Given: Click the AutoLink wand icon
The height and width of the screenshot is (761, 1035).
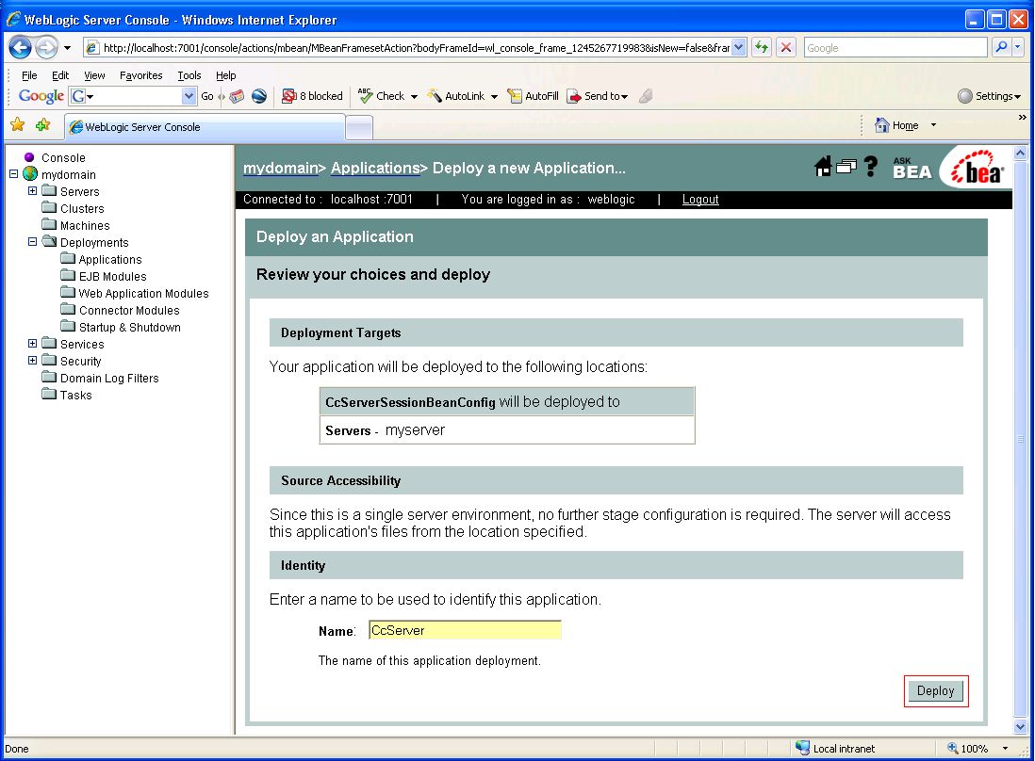Looking at the screenshot, I should (x=435, y=96).
